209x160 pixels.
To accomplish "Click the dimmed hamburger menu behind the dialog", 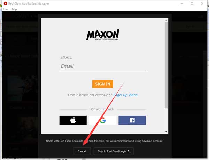I will click(x=201, y=16).
